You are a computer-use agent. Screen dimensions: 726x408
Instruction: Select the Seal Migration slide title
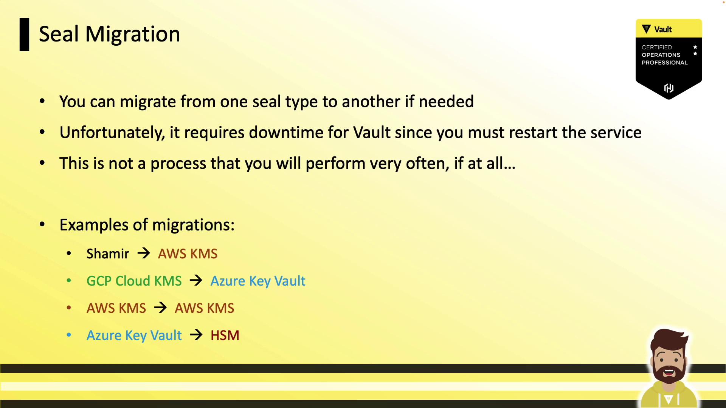click(x=109, y=34)
